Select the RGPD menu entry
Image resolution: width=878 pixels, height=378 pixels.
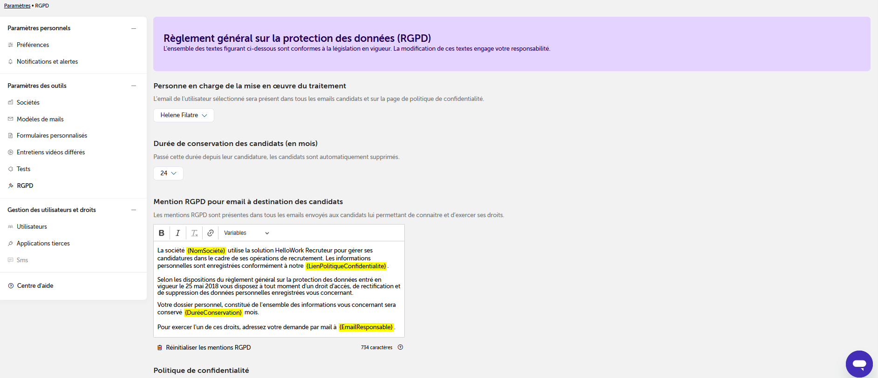tap(25, 186)
